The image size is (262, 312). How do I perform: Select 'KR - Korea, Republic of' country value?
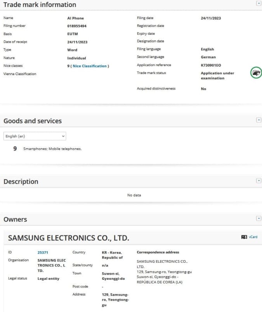pos(112,255)
